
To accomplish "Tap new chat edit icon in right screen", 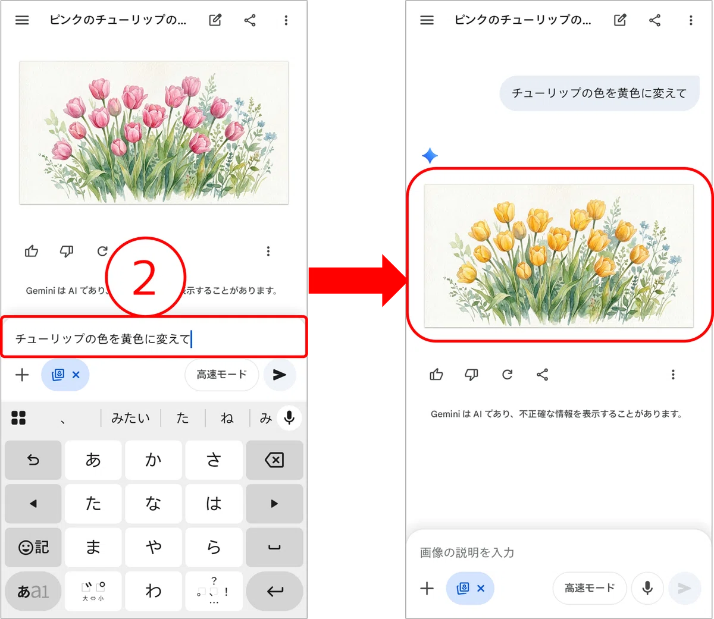I will [620, 20].
